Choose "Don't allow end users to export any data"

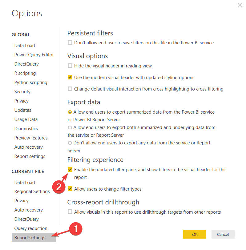pos(70,143)
